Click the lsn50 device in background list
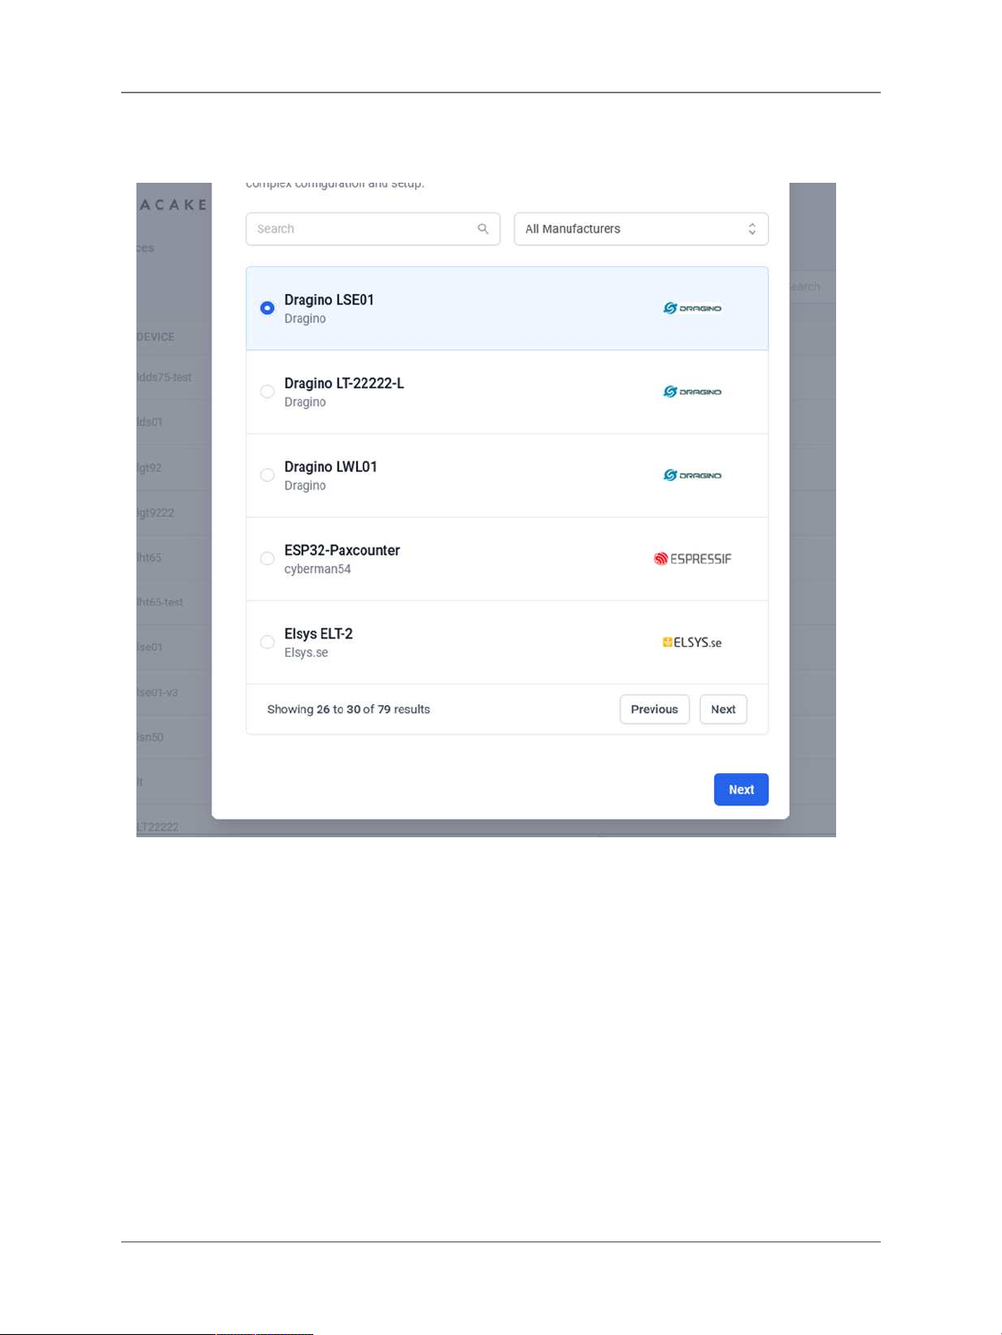 tap(150, 737)
